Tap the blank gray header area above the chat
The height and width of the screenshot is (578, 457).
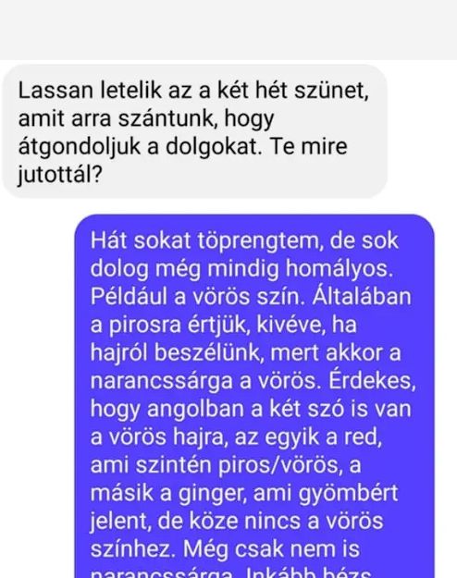click(228, 30)
